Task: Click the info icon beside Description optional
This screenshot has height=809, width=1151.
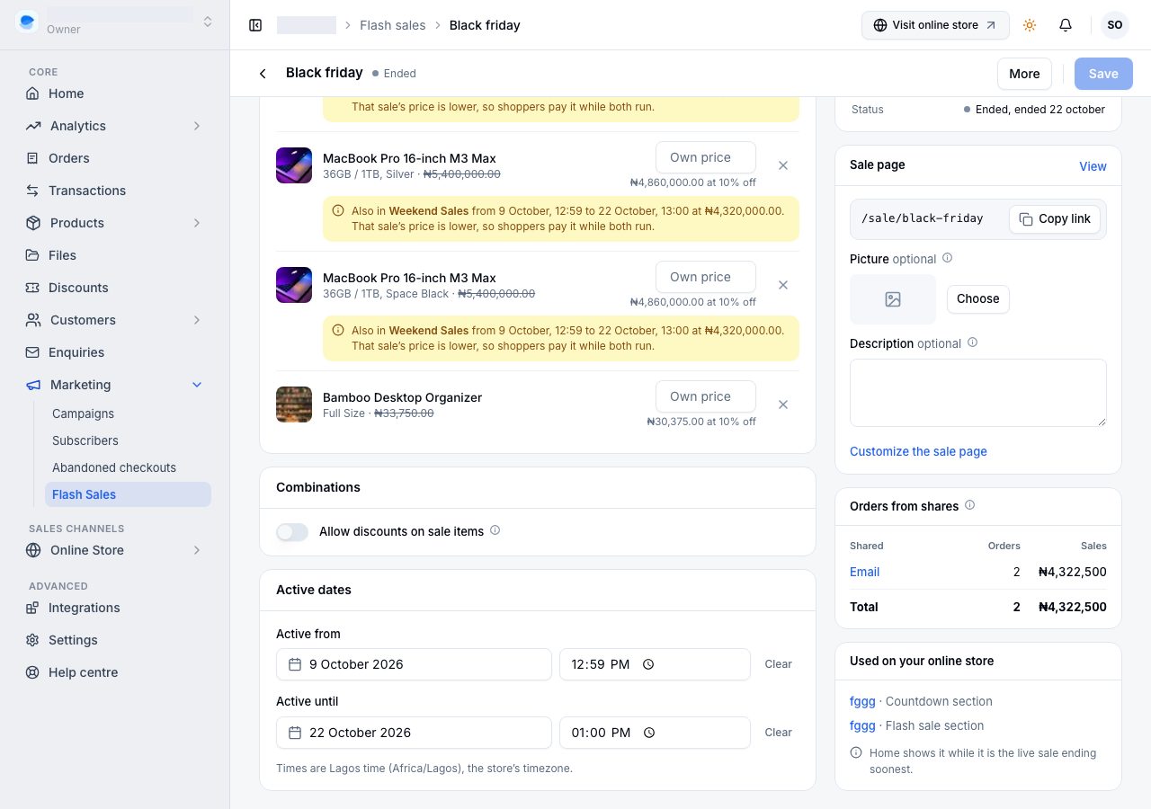Action: 972,342
